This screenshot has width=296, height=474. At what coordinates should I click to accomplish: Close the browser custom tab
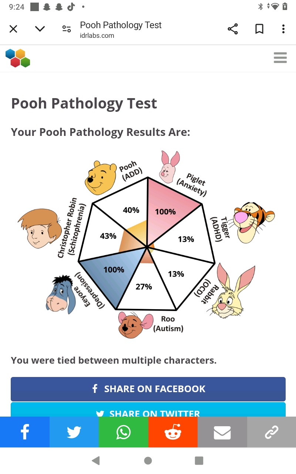point(13,29)
